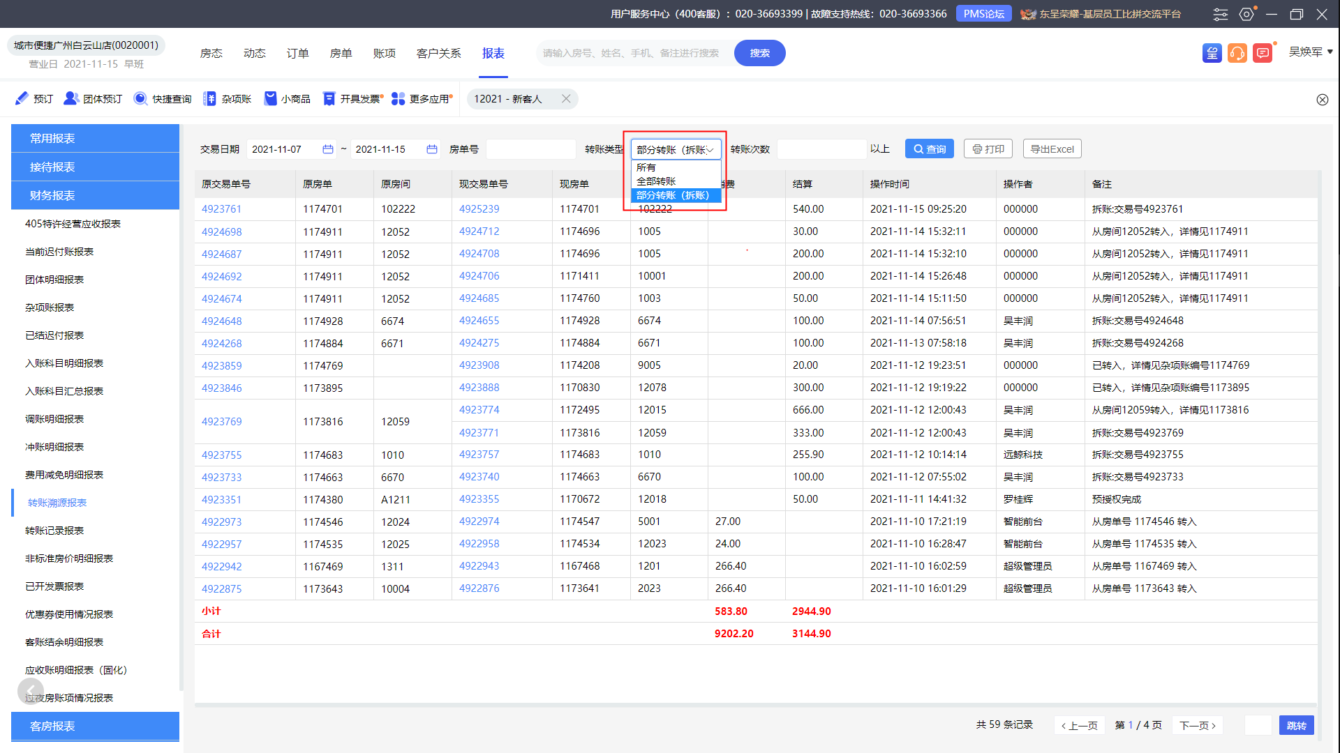
Task: Select 所有 in transfer type list
Action: point(676,167)
